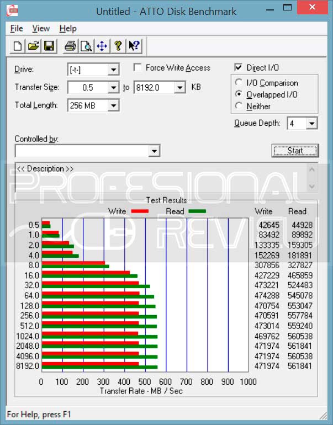Close the ATTO Disk Benchmark window
The image size is (333, 425).
(312, 7)
